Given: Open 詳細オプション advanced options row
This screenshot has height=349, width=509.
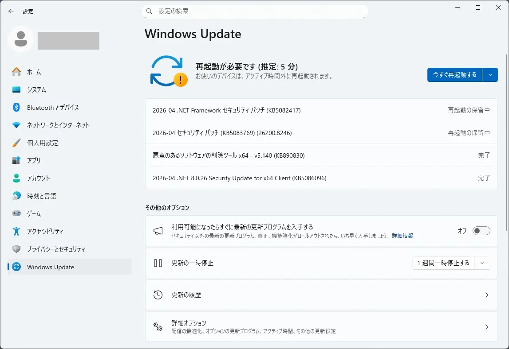Looking at the screenshot, I should (x=321, y=327).
